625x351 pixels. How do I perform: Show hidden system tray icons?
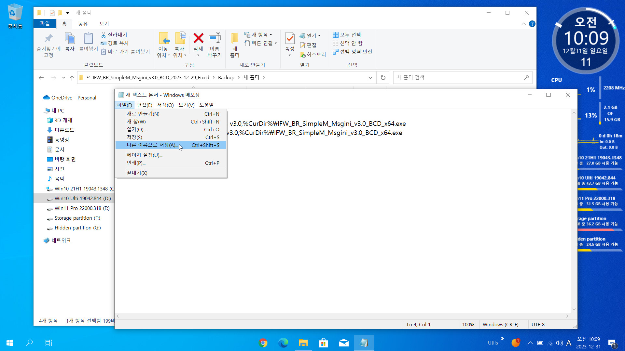[530, 343]
